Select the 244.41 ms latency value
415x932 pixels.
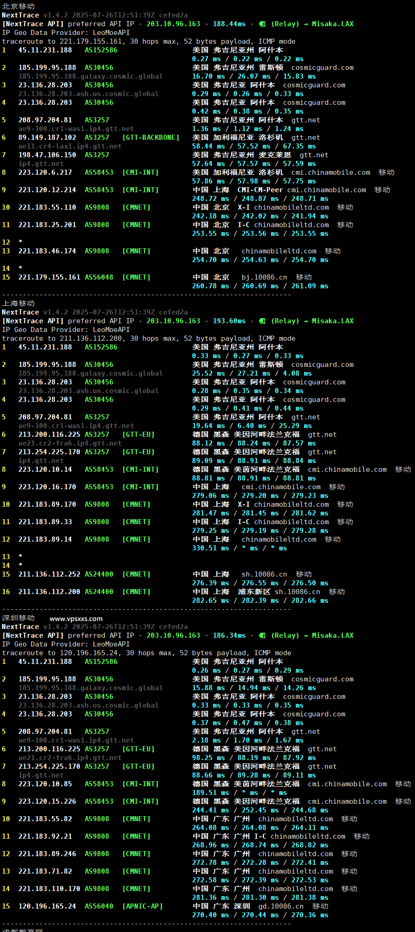210,810
